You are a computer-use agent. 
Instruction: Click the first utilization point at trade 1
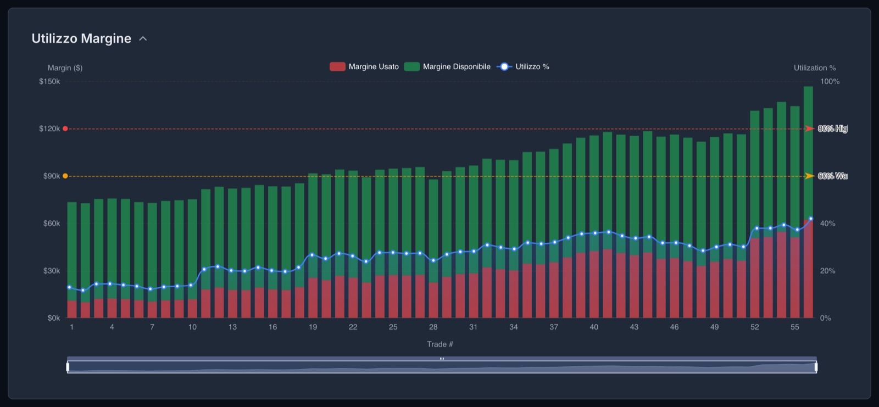[69, 287]
